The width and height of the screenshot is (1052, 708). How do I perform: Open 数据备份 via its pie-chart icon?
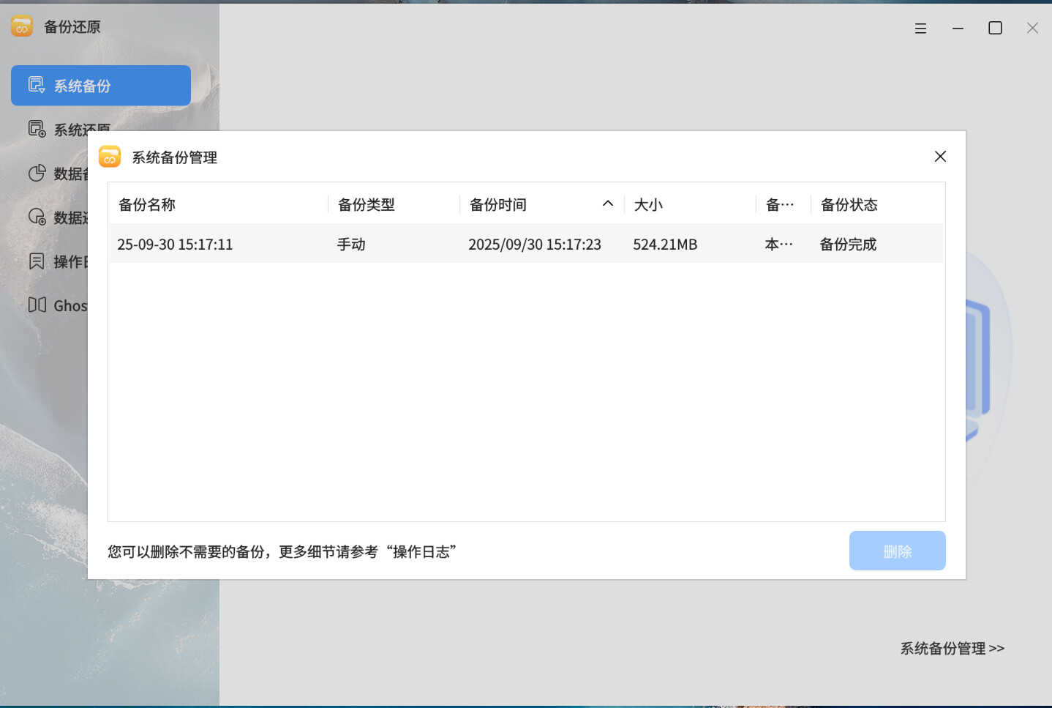pos(37,174)
